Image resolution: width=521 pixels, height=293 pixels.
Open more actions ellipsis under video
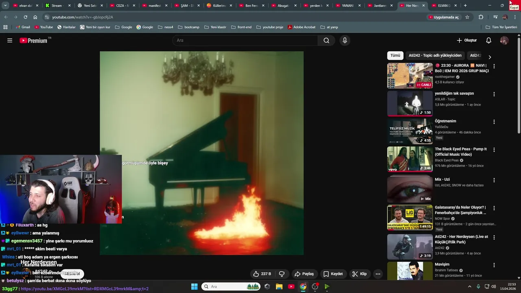(378, 274)
